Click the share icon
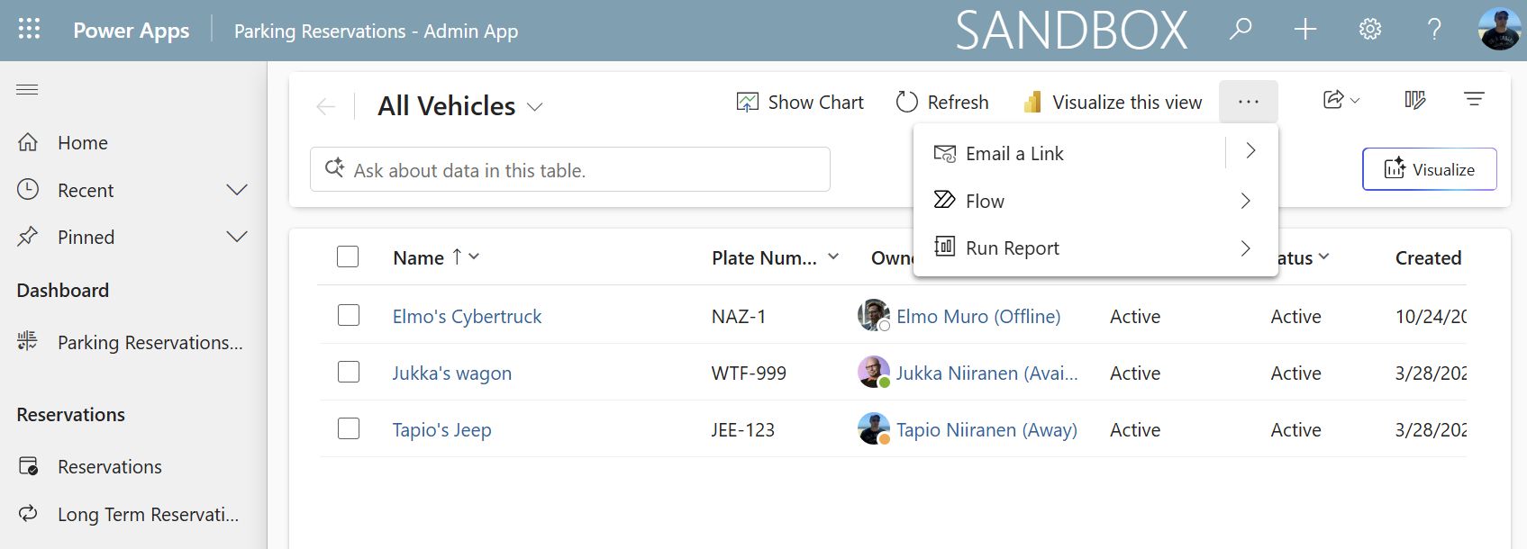The width and height of the screenshot is (1527, 549). (1333, 99)
